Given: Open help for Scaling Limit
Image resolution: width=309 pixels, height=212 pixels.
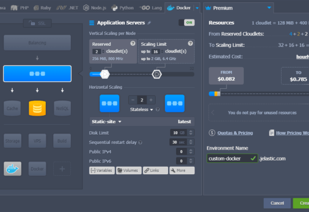Looking at the screenshot, I should tap(190, 44).
